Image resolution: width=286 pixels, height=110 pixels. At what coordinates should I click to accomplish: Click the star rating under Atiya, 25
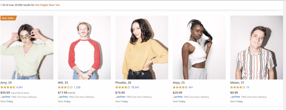click(180, 87)
